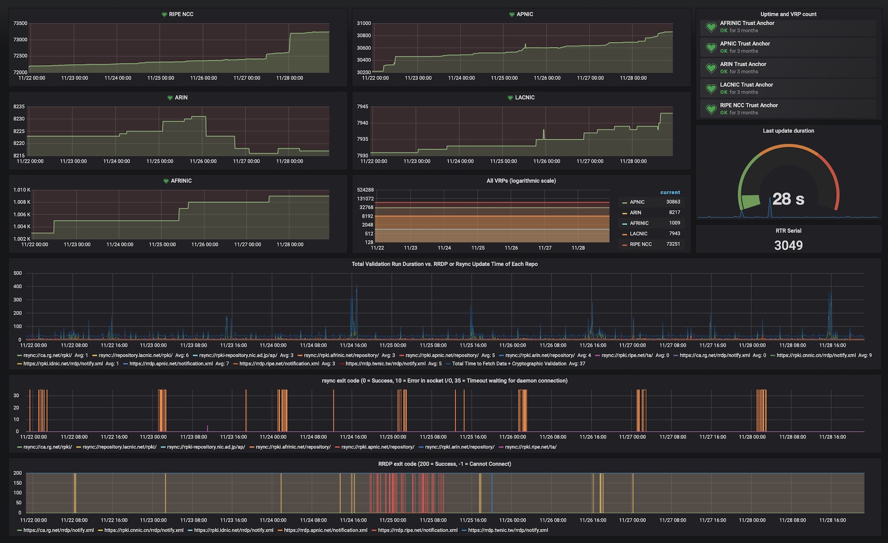Image resolution: width=888 pixels, height=543 pixels.
Task: Click the 28 s gauge value
Action: 788,199
